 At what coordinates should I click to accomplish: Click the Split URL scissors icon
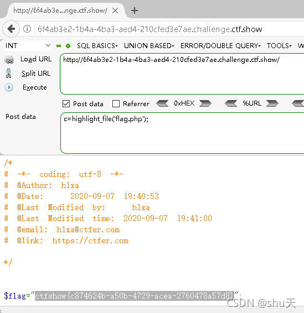coord(9,73)
